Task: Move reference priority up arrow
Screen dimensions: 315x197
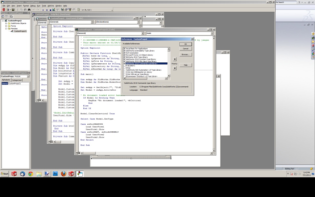Action: 175,59
